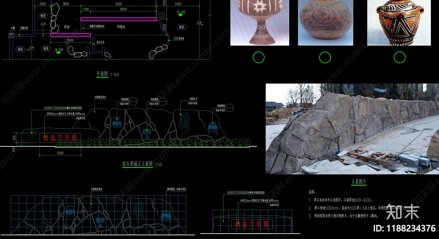The width and height of the screenshot is (439, 239).
Task: Select the "5000" dimension under the short wall
Action: coord(71,40)
